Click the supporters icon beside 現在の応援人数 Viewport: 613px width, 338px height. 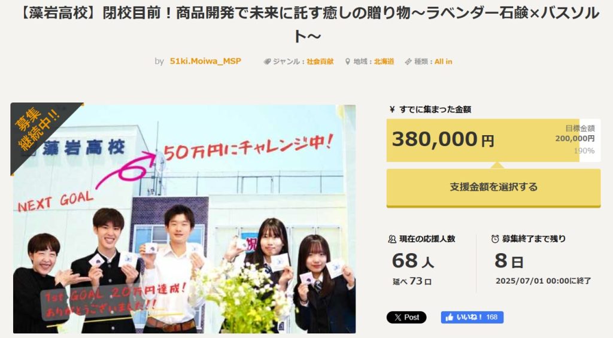(392, 239)
